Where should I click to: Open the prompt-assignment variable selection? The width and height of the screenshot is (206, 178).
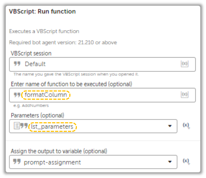tap(93, 162)
